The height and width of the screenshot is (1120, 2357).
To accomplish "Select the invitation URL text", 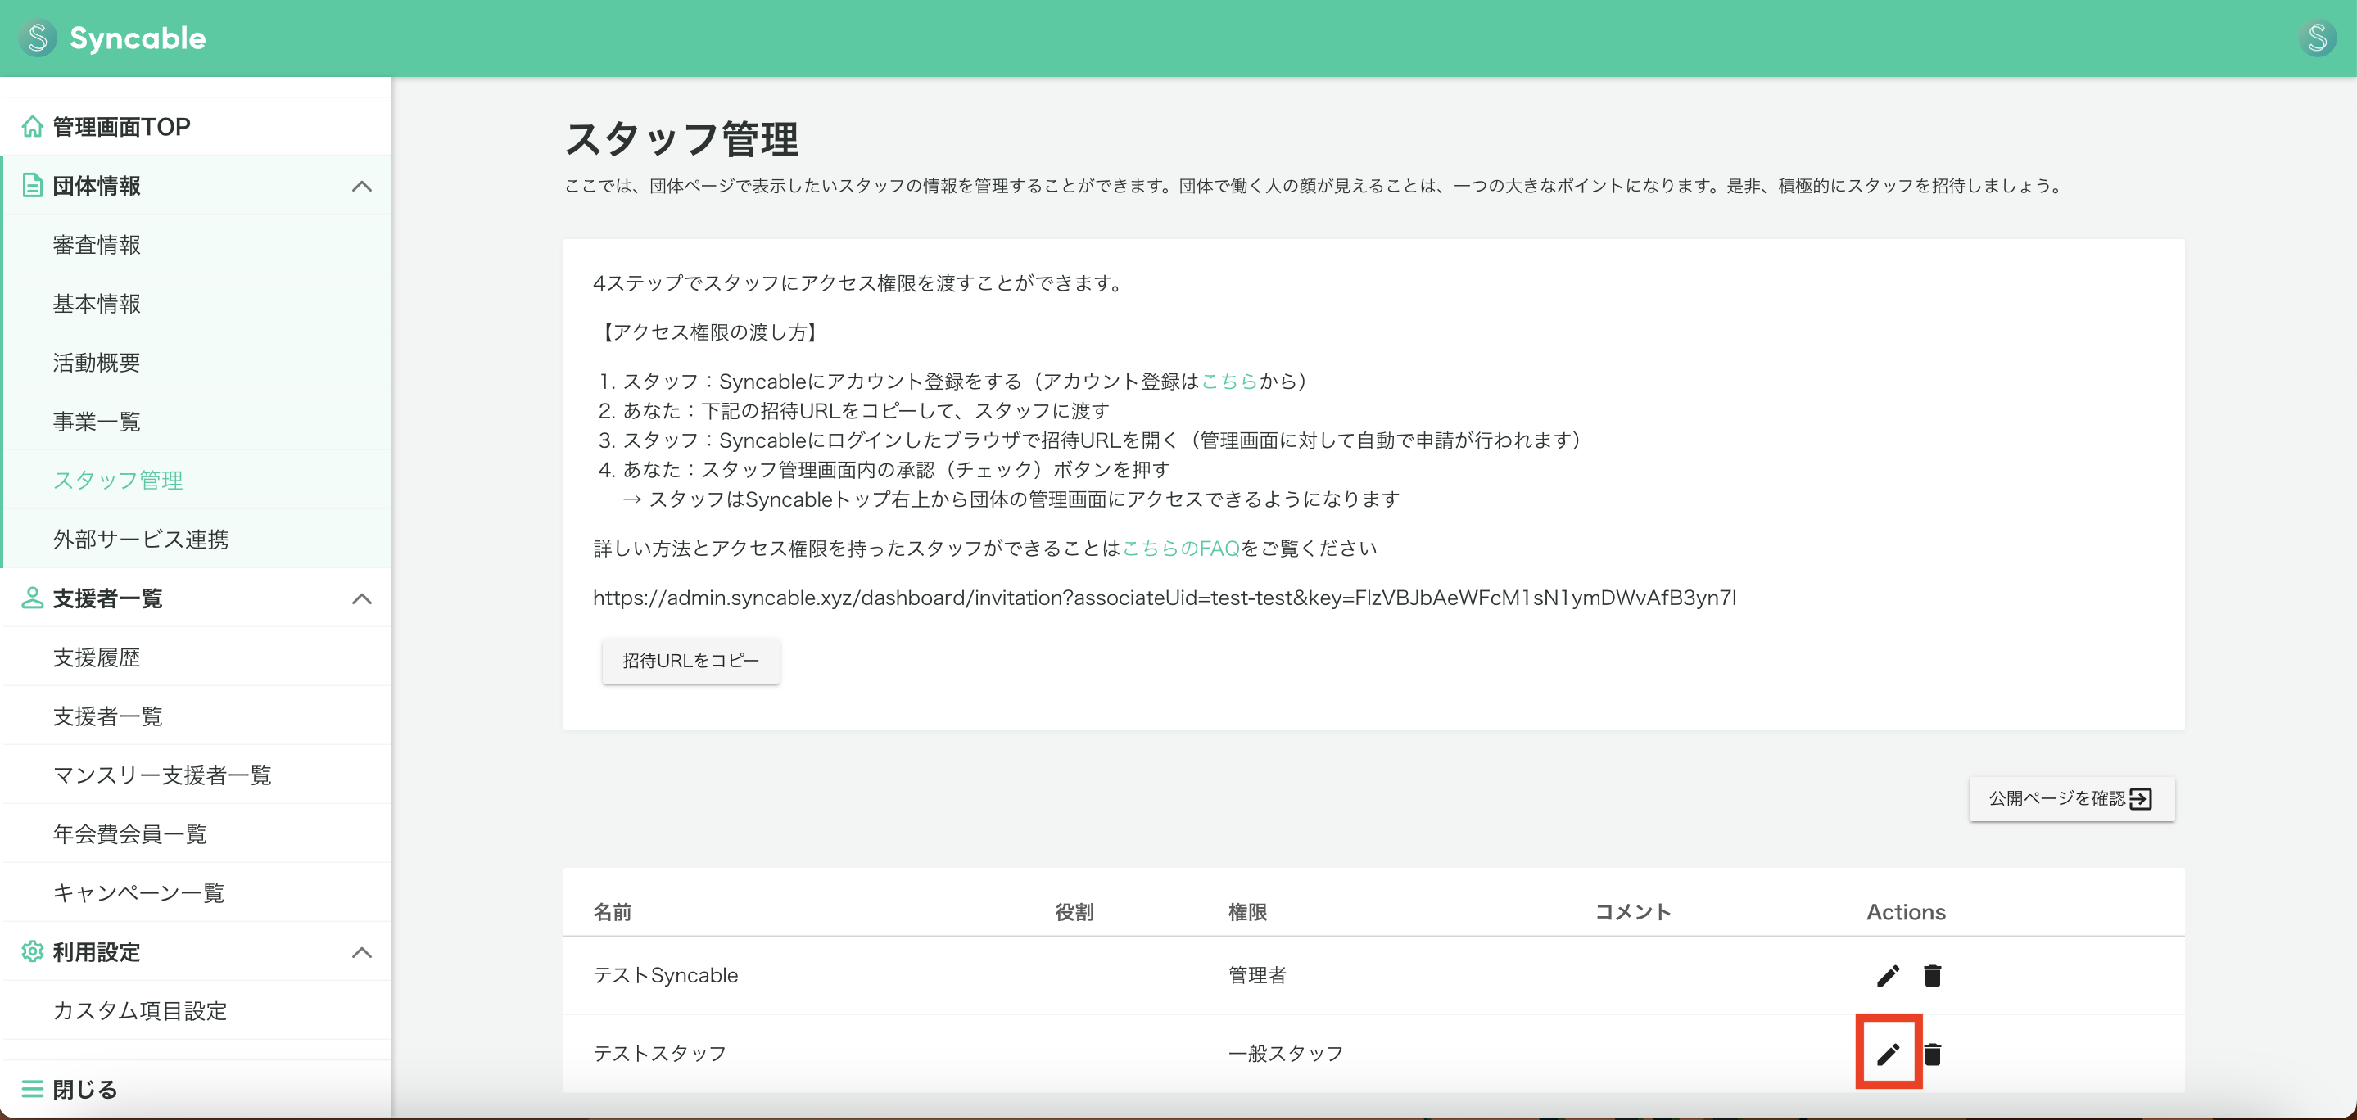I will pos(1164,598).
